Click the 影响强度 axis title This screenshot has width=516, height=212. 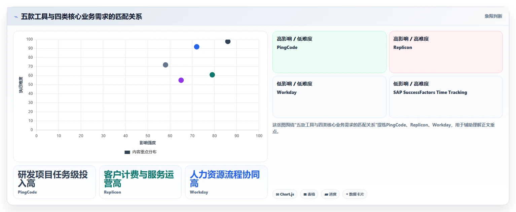click(148, 143)
